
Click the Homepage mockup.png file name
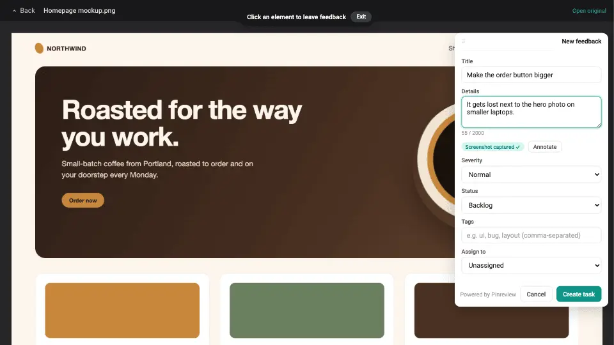pyautogui.click(x=79, y=11)
